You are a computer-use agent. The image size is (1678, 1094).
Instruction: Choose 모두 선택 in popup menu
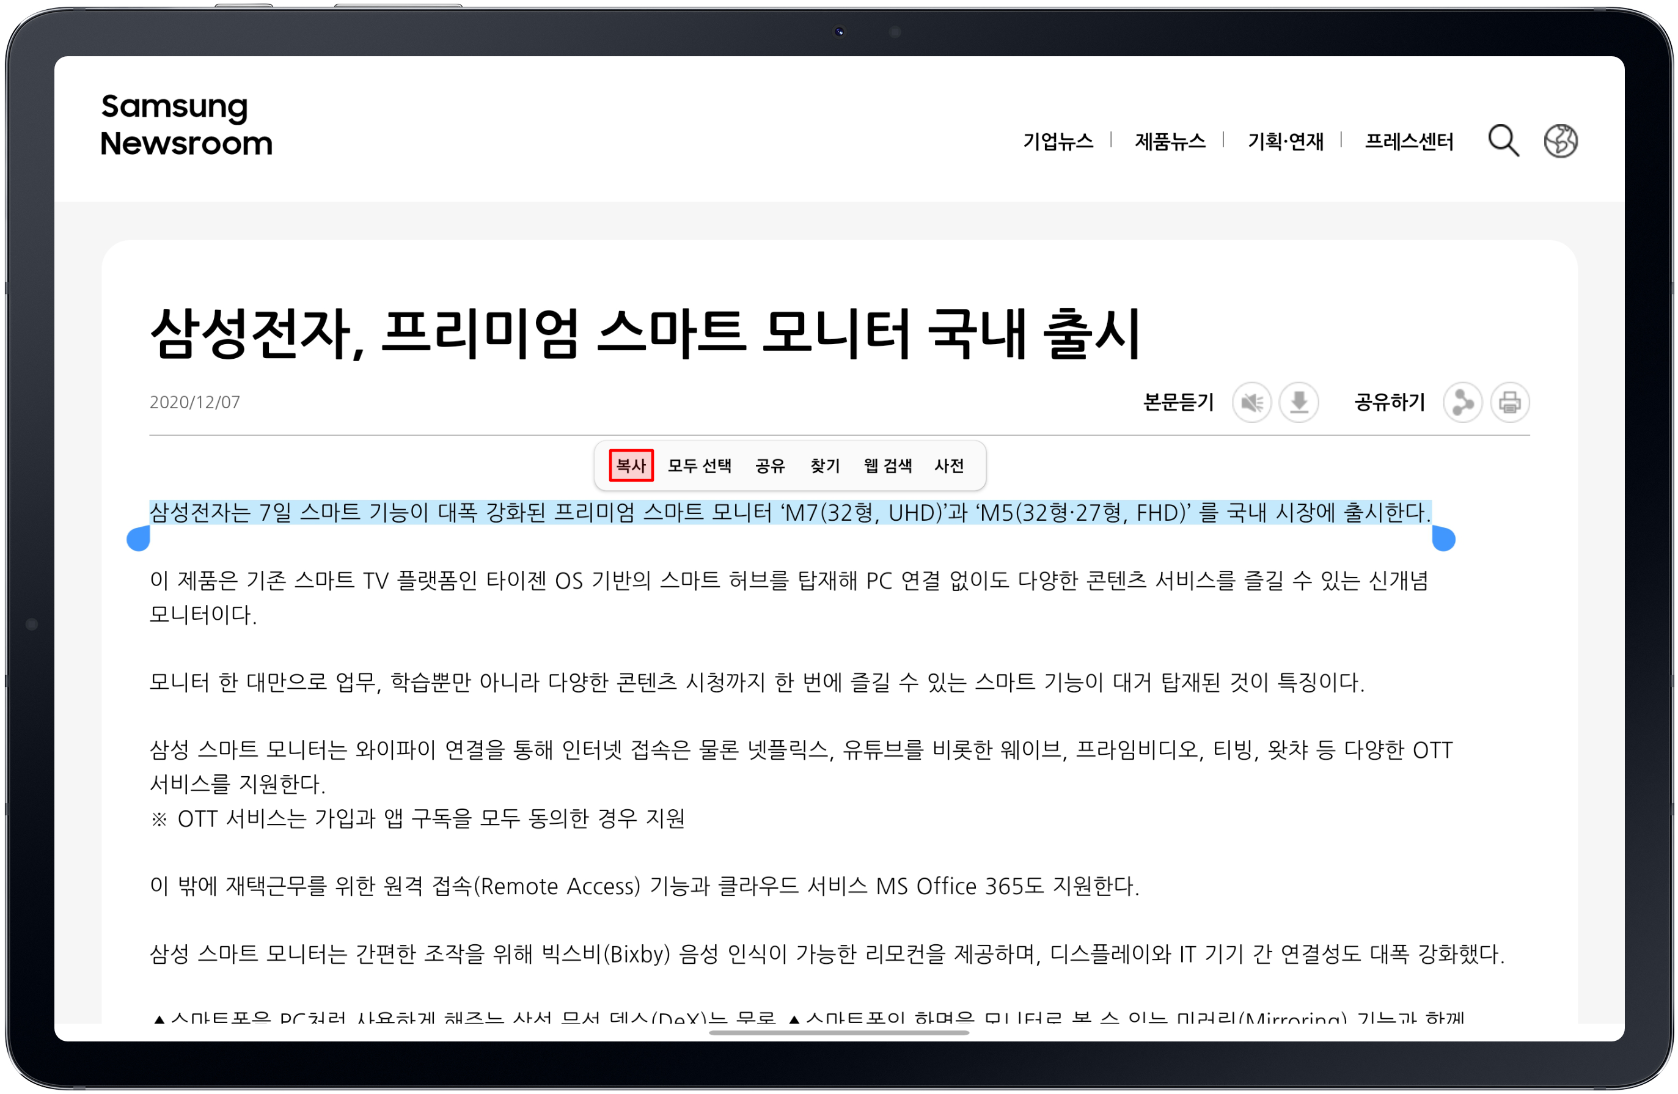[700, 466]
